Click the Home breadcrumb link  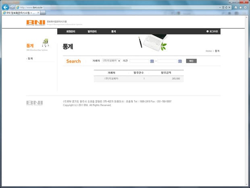(x=208, y=51)
